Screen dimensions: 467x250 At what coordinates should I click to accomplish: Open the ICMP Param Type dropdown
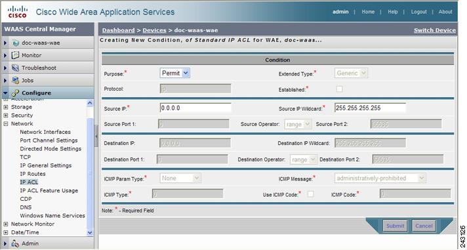pyautogui.click(x=180, y=178)
